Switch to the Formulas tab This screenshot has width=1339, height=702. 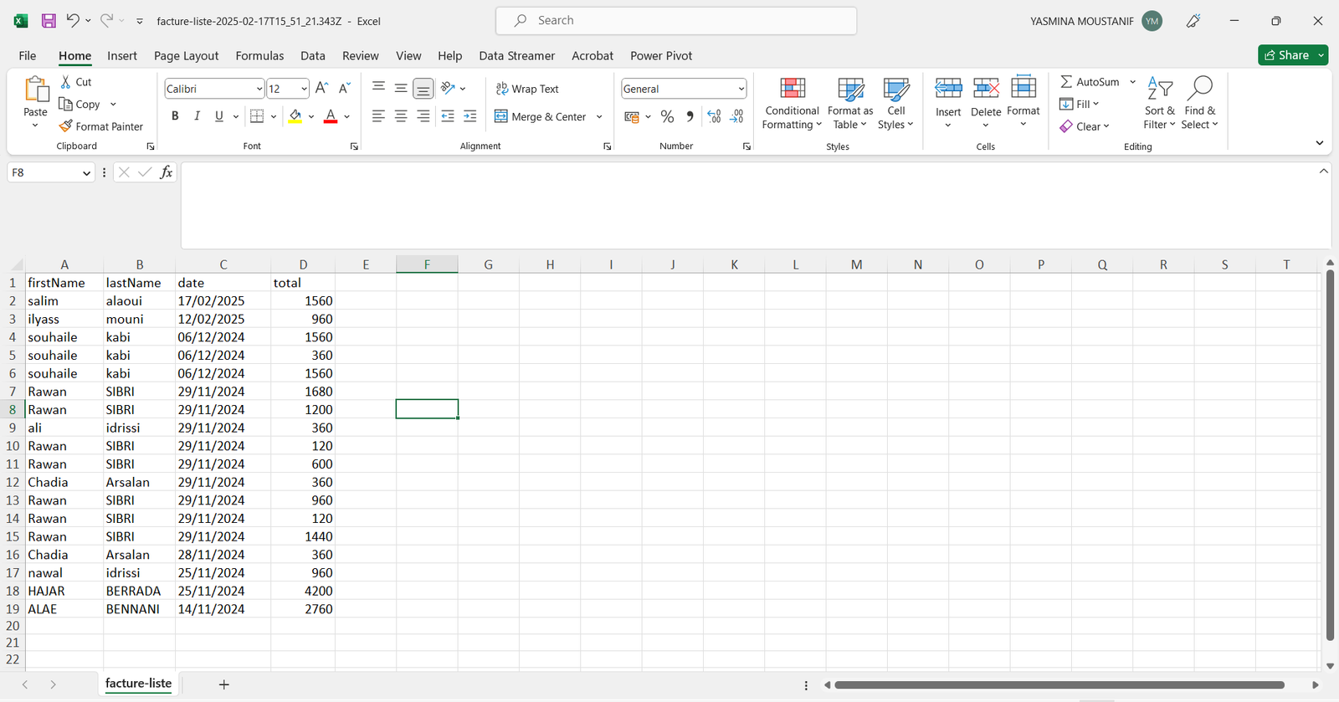point(259,56)
